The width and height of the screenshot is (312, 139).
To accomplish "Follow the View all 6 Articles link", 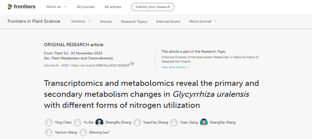I will pos(175,67).
